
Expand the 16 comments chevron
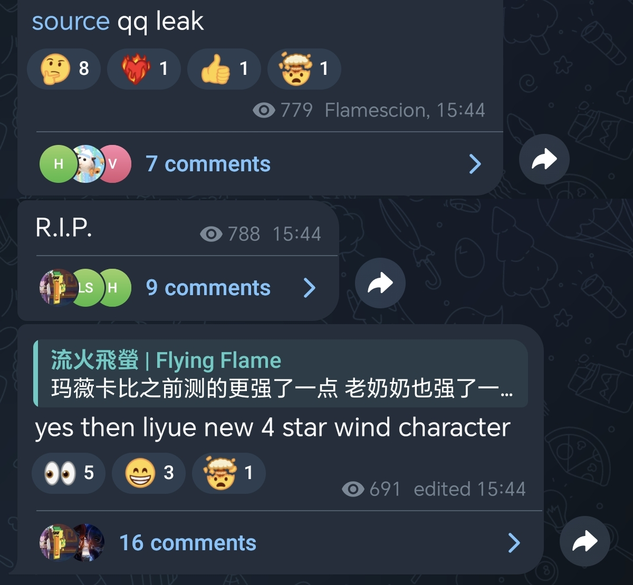pos(514,543)
